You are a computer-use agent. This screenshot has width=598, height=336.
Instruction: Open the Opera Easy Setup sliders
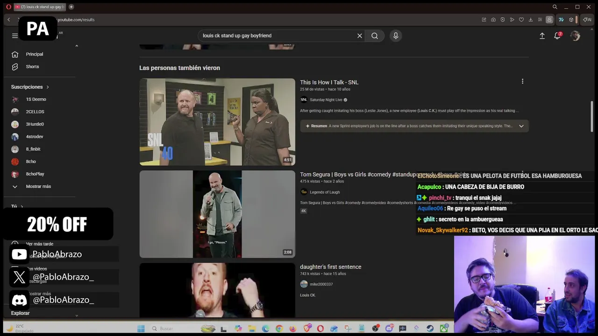(540, 20)
